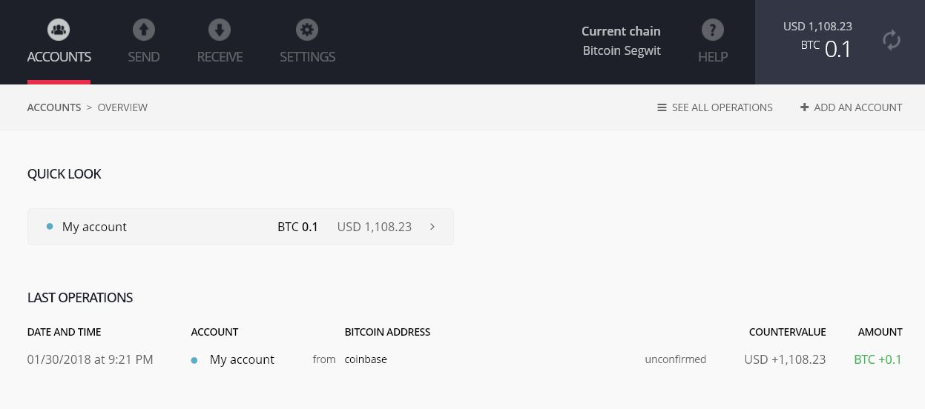Screen dimensions: 925x409
Task: Click the See All Operations list icon
Action: click(662, 107)
